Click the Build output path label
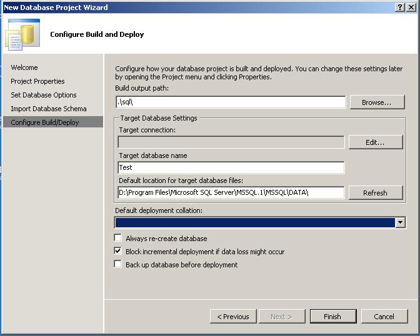 click(142, 88)
